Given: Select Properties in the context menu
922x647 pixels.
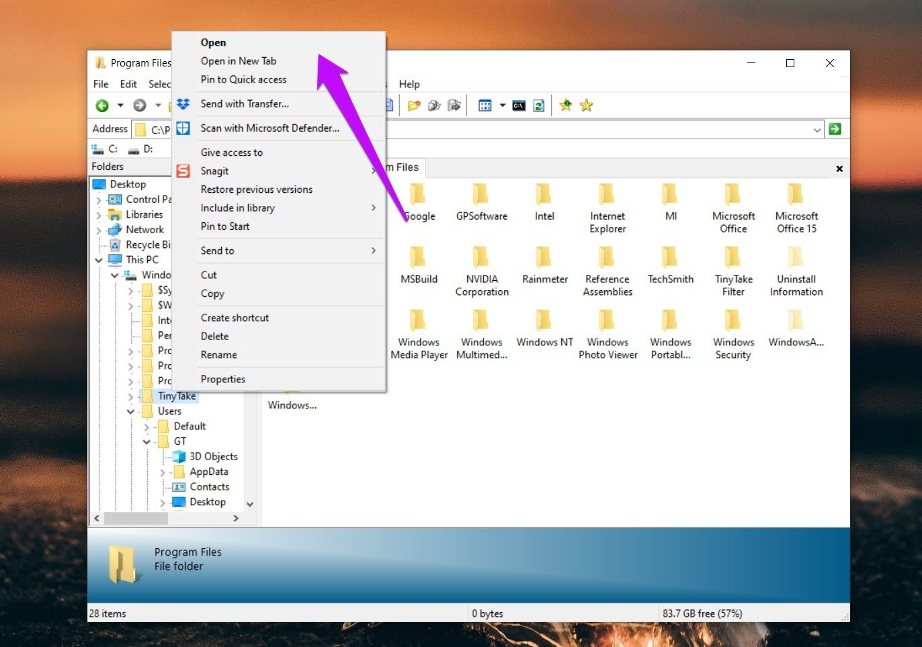Looking at the screenshot, I should (x=223, y=380).
